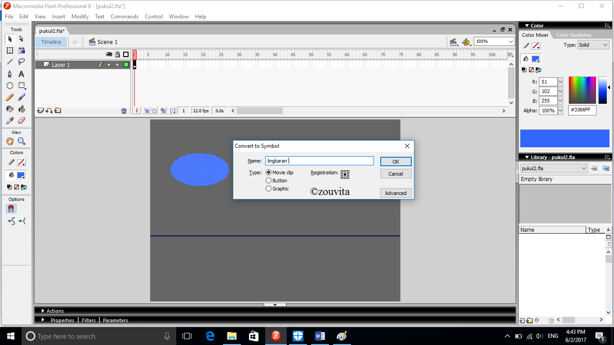
Task: Select the Eraser tool
Action: click(x=21, y=120)
